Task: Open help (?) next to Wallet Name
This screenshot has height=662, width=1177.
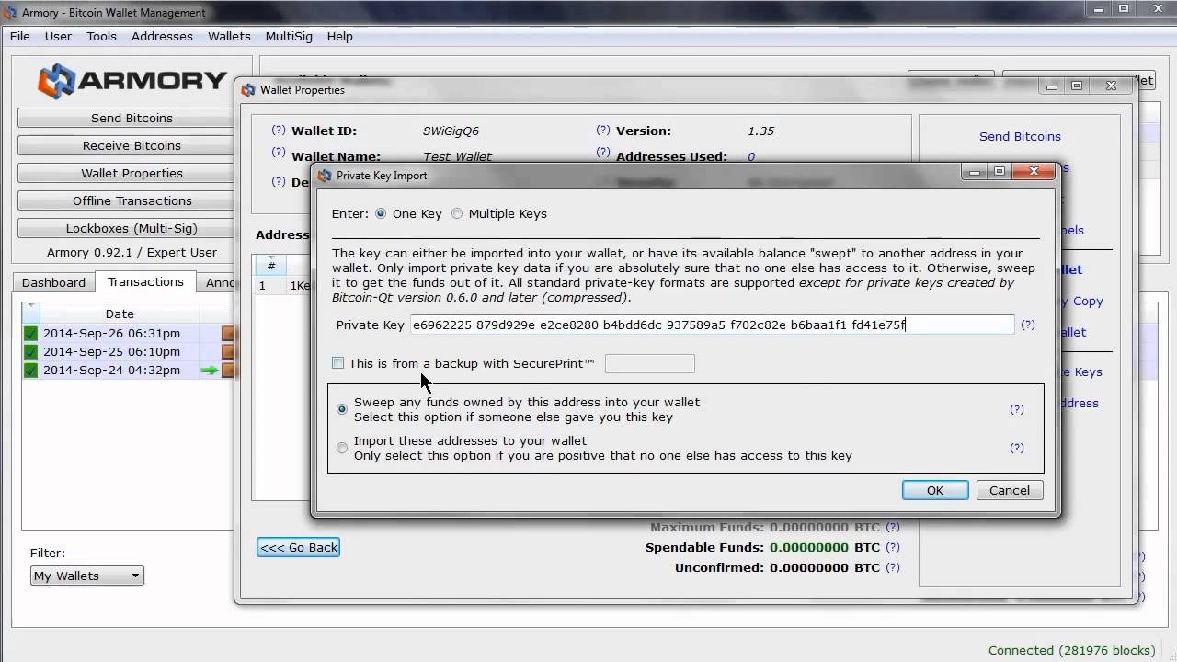Action: [x=279, y=153]
